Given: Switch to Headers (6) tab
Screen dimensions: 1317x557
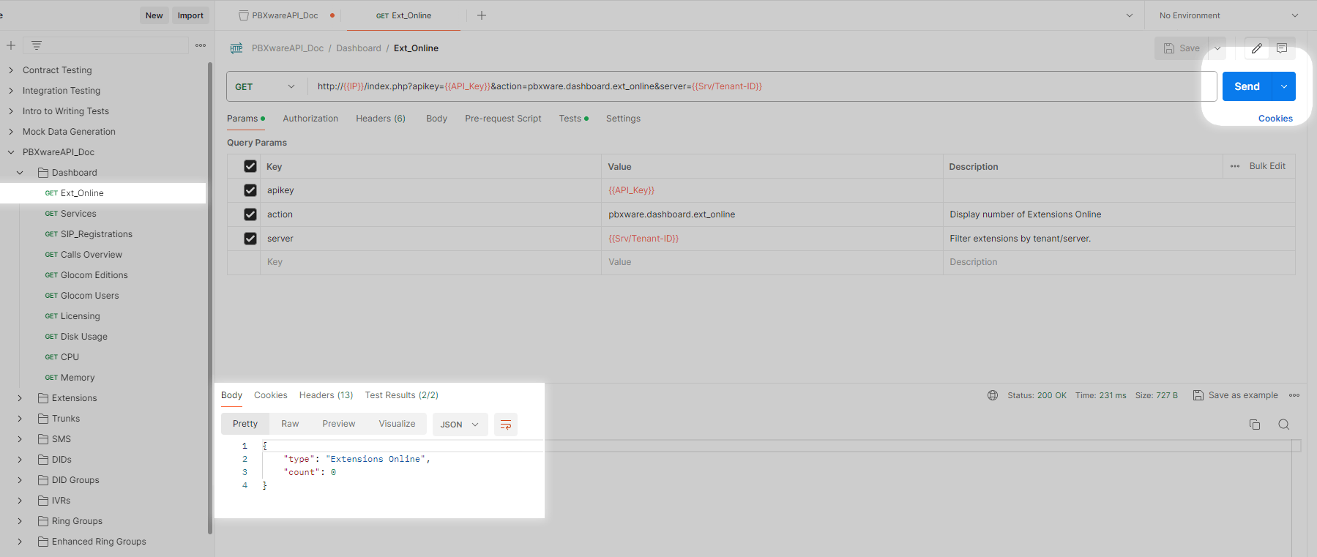Looking at the screenshot, I should [381, 119].
